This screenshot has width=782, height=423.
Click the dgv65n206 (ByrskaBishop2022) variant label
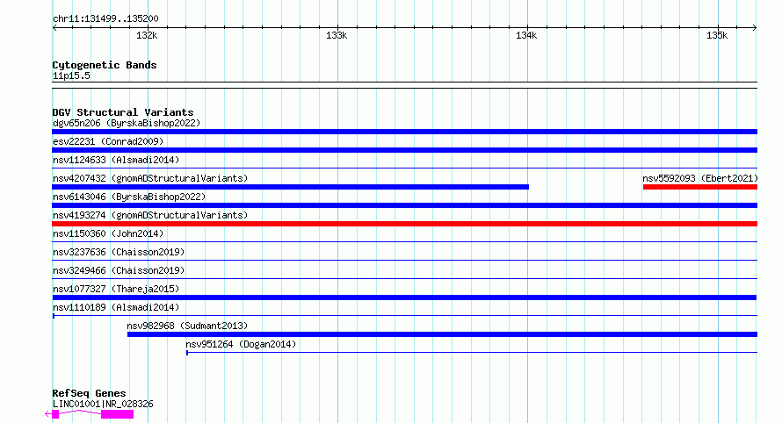click(x=127, y=123)
